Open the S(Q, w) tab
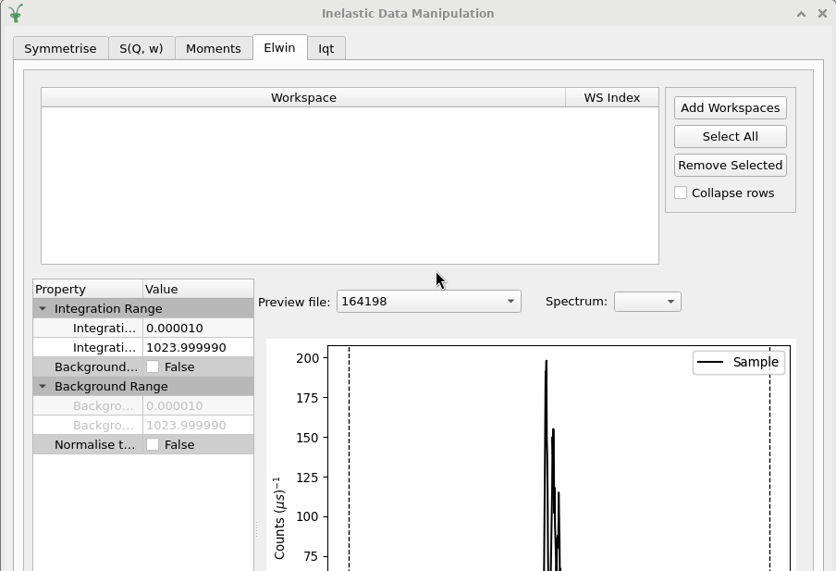This screenshot has height=571, width=836. (141, 49)
